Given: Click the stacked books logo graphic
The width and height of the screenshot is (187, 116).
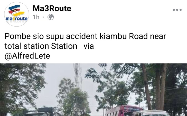Looking at the screenshot, I should pos(16,11).
